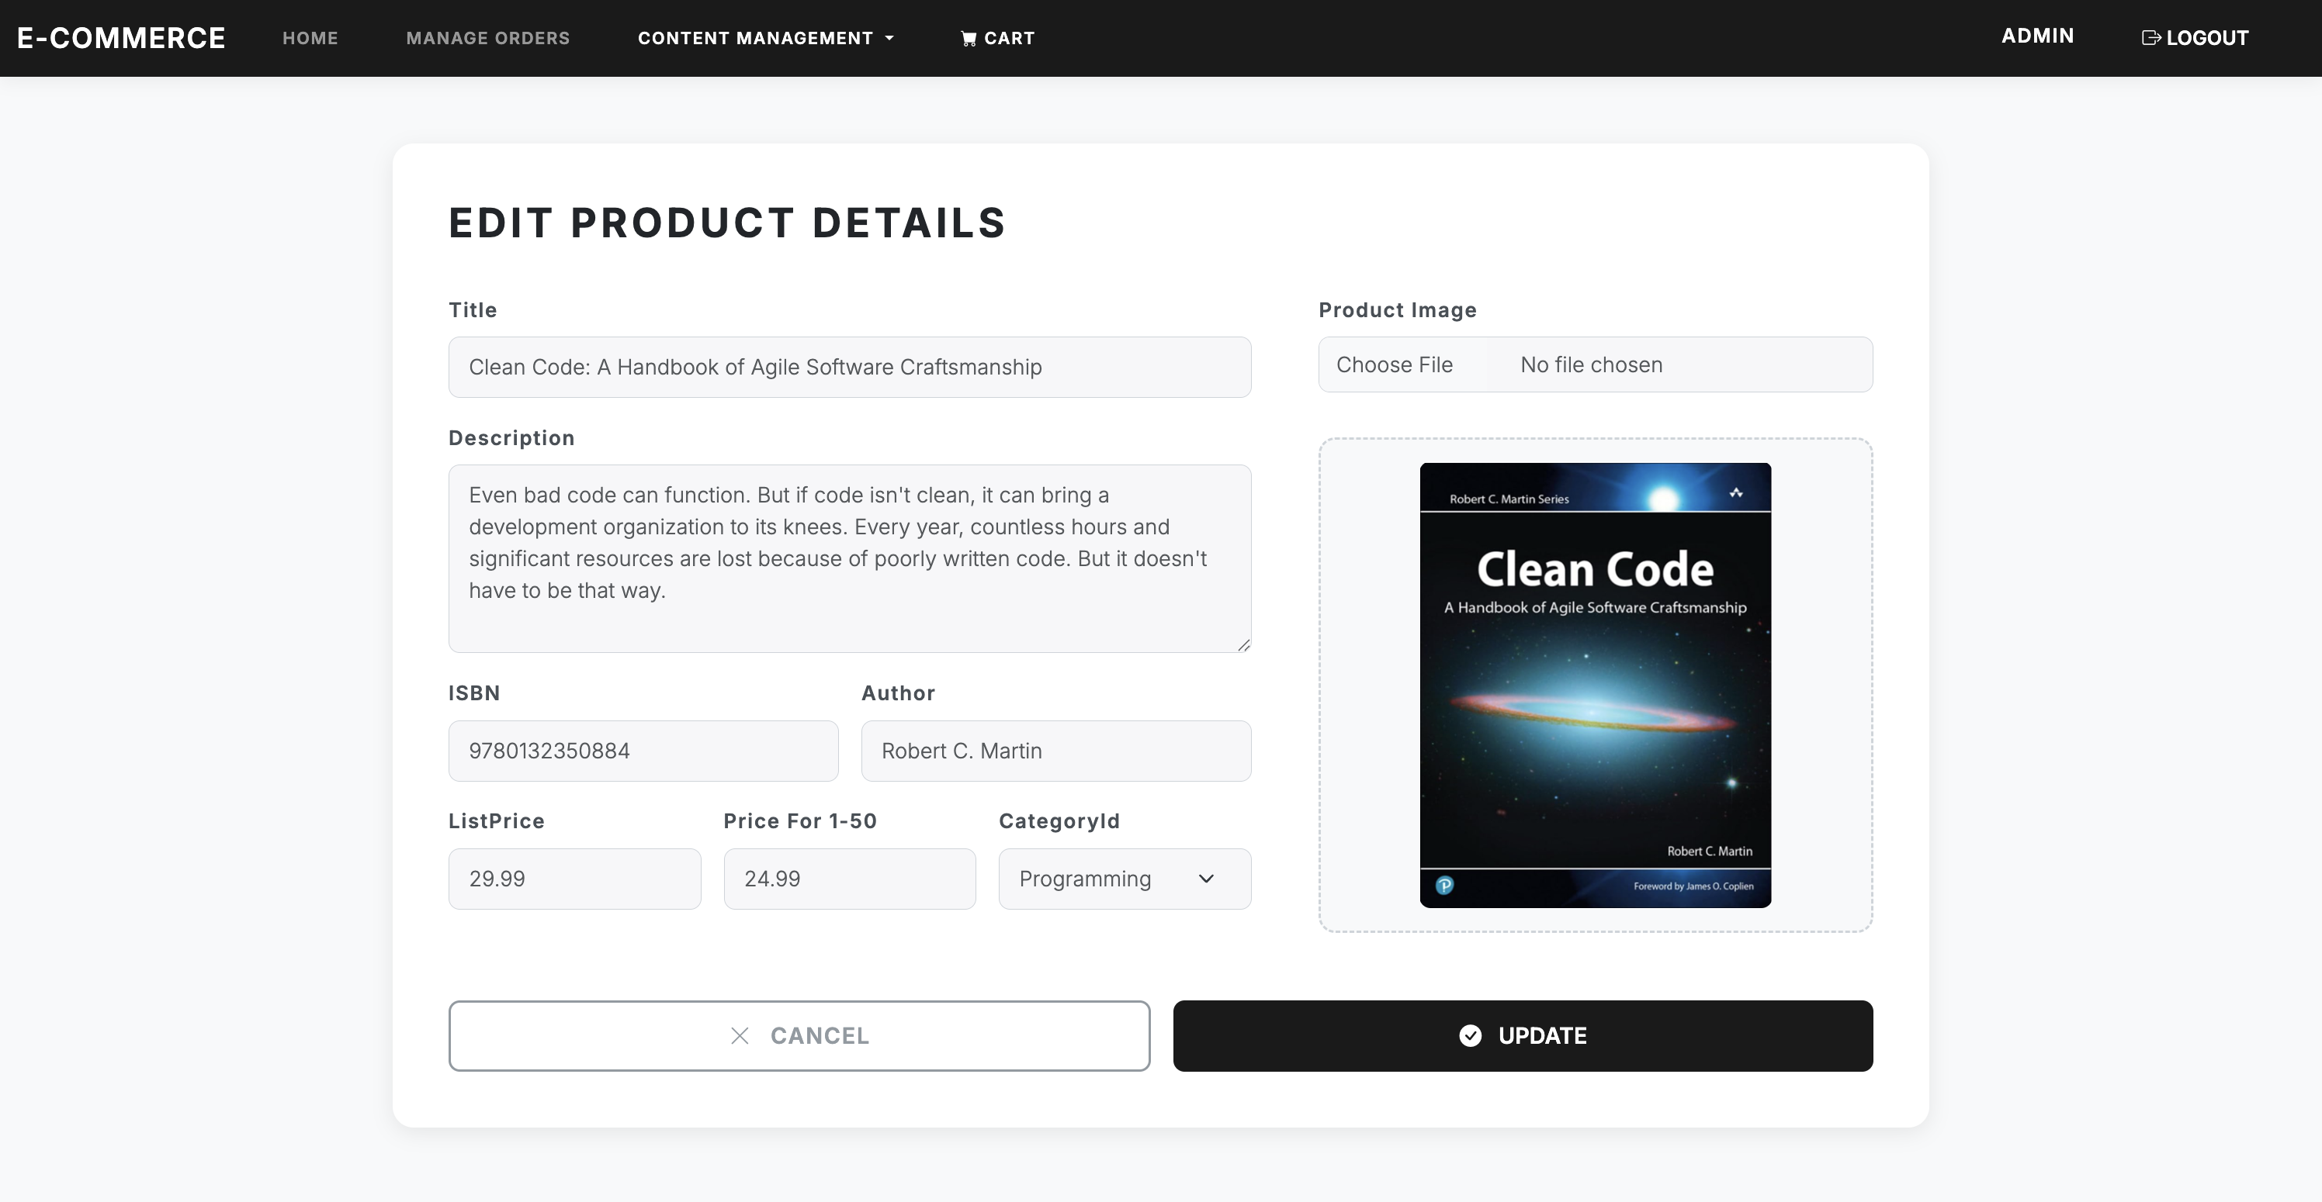Click the logout arrow icon
The width and height of the screenshot is (2322, 1202).
tap(2150, 38)
